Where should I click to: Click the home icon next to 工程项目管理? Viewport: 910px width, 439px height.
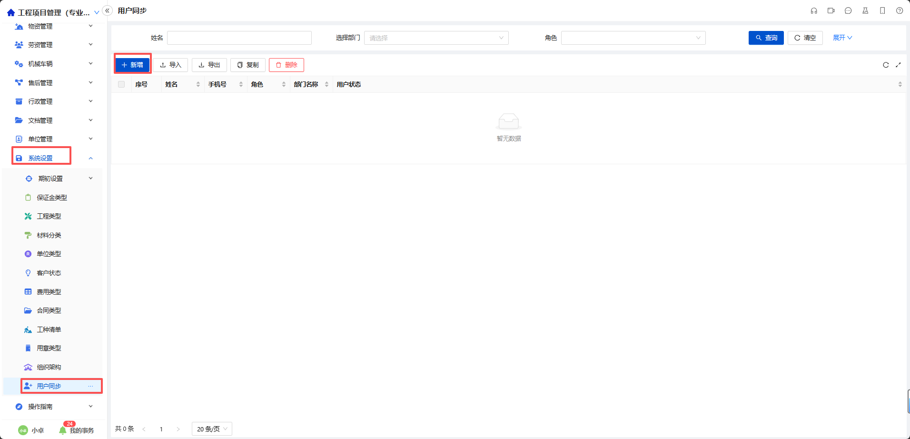(x=10, y=12)
